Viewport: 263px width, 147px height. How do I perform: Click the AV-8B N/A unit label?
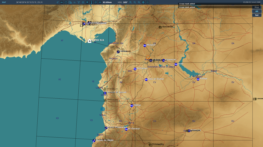tap(98, 40)
